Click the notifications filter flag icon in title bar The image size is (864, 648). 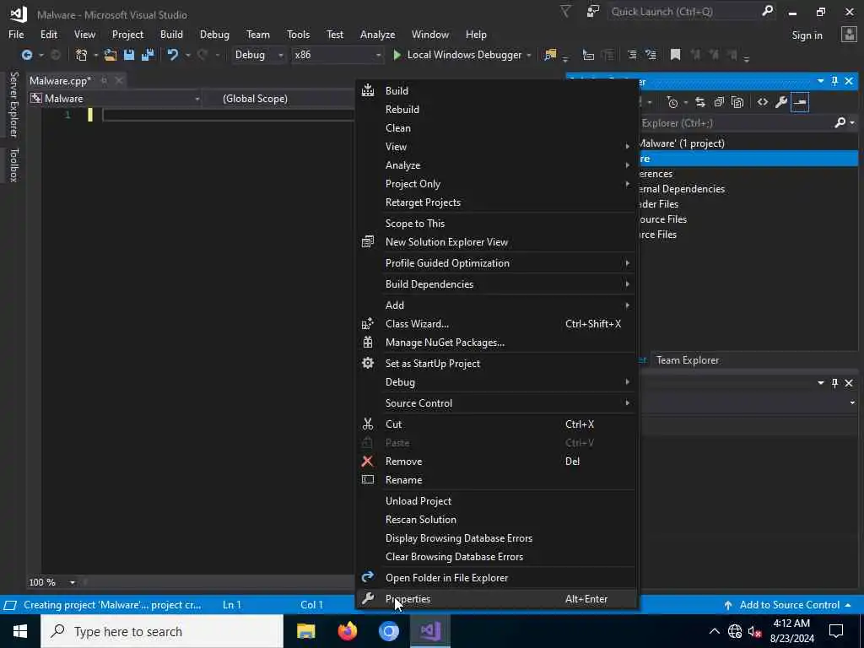(565, 12)
